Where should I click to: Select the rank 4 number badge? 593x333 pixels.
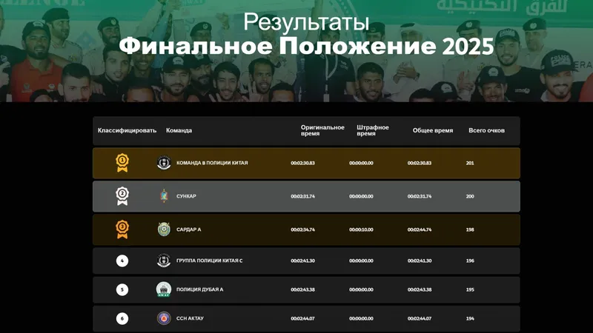pyautogui.click(x=122, y=260)
